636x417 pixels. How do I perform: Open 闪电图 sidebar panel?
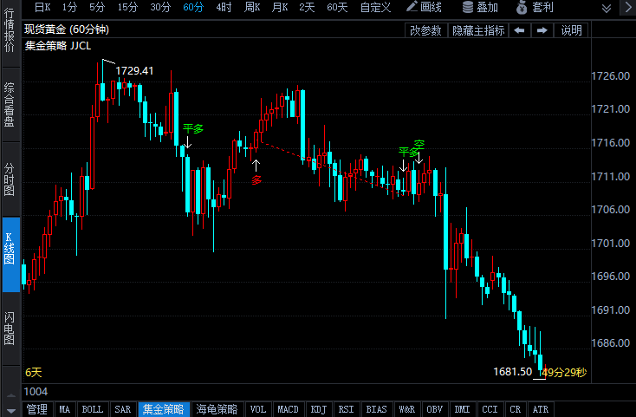point(10,329)
